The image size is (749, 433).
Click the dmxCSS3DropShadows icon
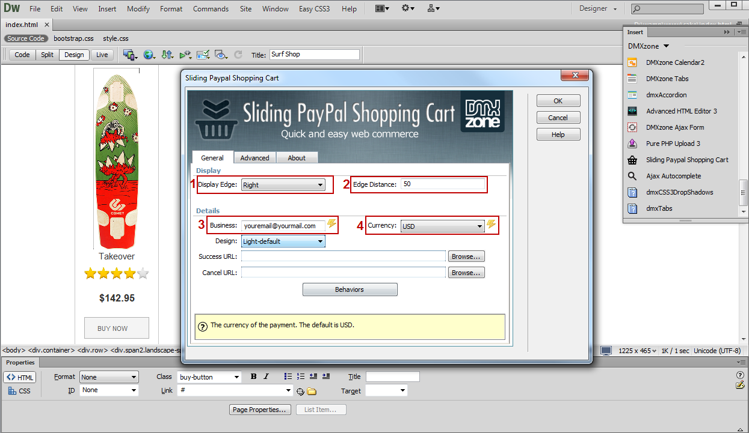pyautogui.click(x=632, y=192)
